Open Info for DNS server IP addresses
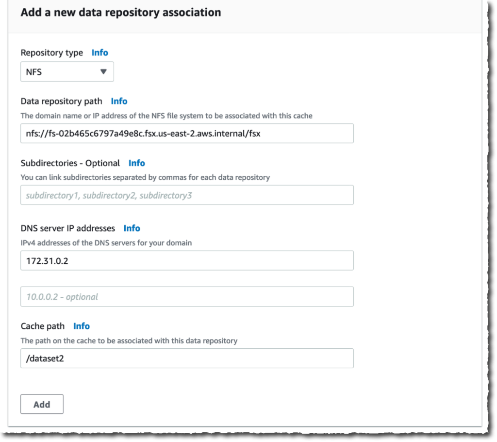The height and width of the screenshot is (442, 497). click(x=131, y=228)
